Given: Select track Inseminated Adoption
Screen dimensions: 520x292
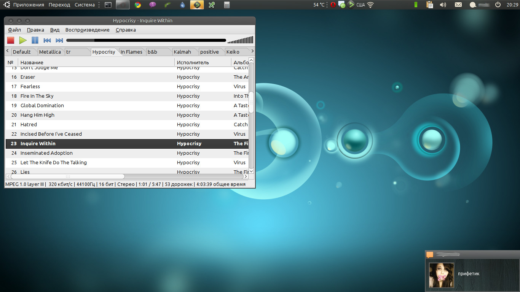Looking at the screenshot, I should pyautogui.click(x=127, y=153).
